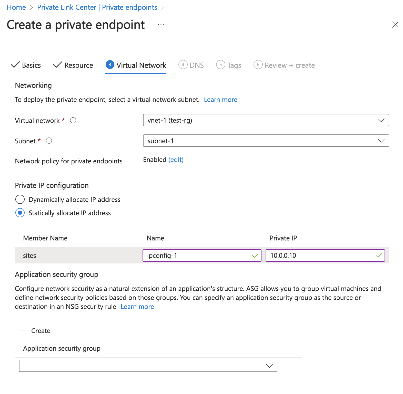The width and height of the screenshot is (403, 394).
Task: Click the Virtual network info icon
Action: pyautogui.click(x=73, y=120)
